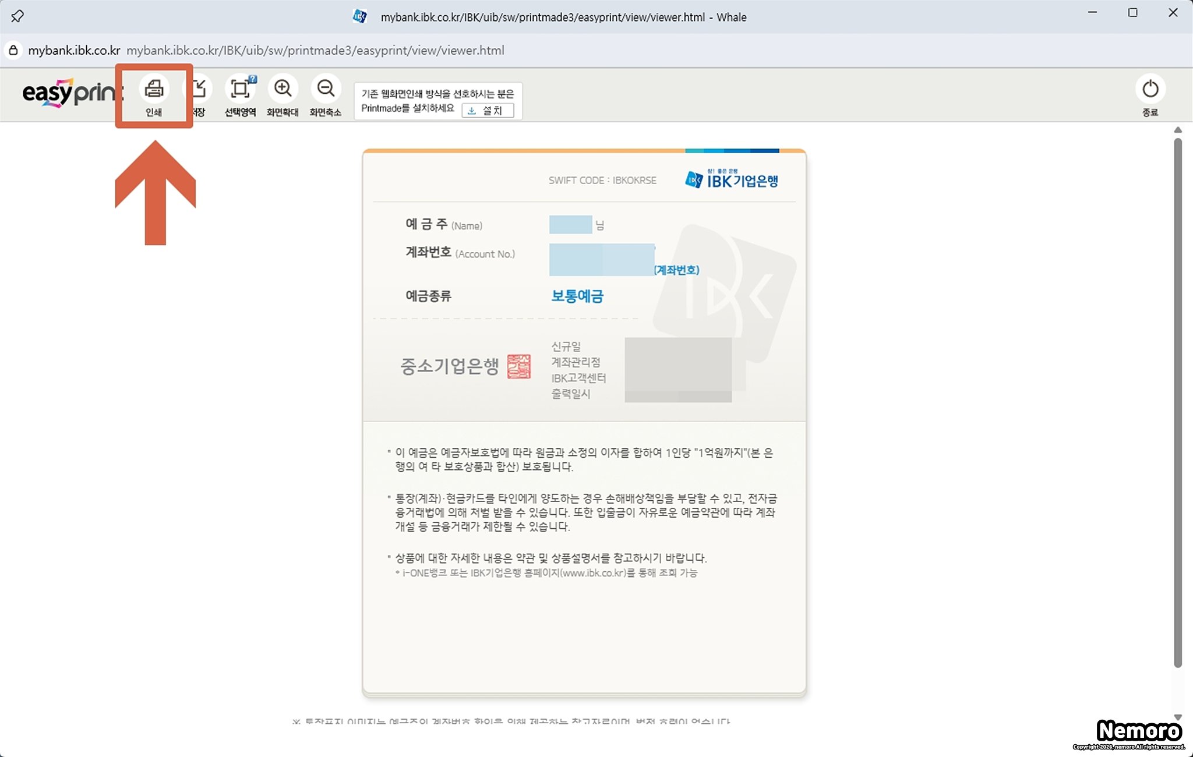Click the red 중소기업은행 seal stamp
The width and height of the screenshot is (1193, 757).
point(518,366)
